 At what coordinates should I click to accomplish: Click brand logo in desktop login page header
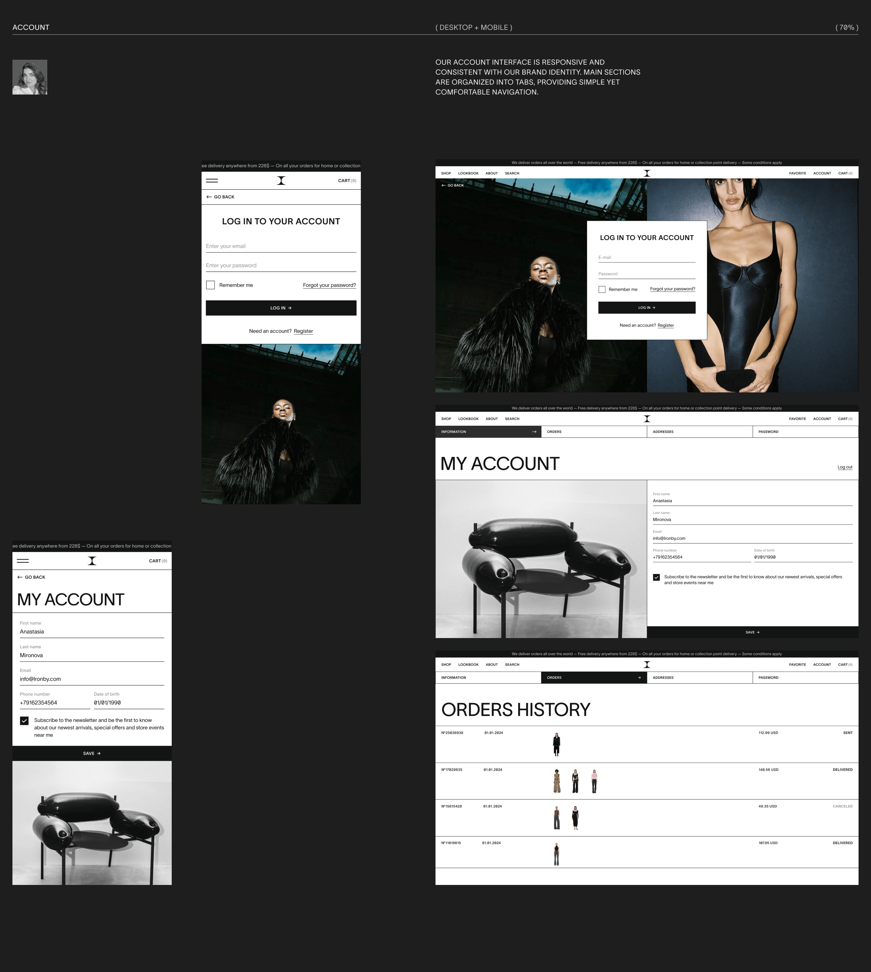click(646, 174)
